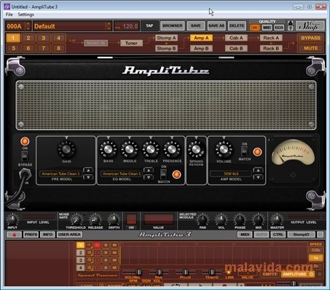Screen dimensions: 330x290
Task: Adjust the TREBLE knob
Action: (x=151, y=150)
